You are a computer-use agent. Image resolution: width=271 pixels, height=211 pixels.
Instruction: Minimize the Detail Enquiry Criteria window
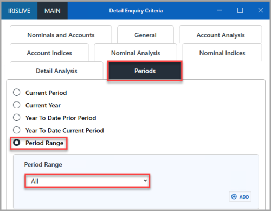[x=220, y=10]
